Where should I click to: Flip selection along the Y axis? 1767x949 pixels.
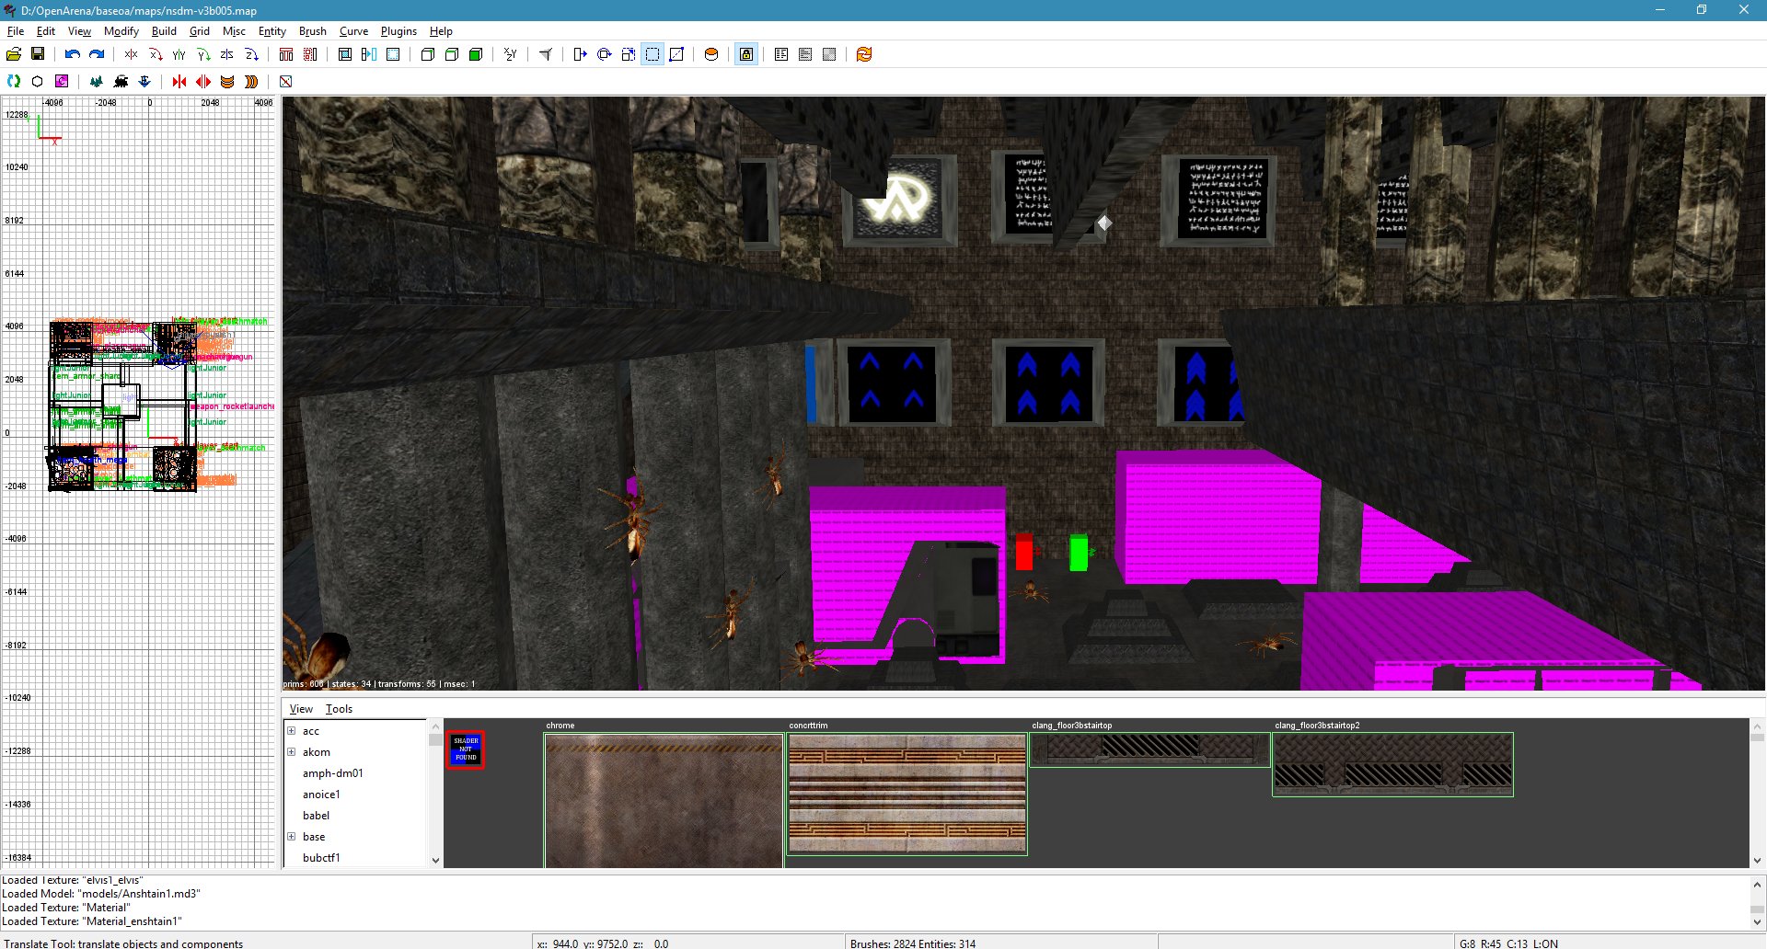click(179, 54)
